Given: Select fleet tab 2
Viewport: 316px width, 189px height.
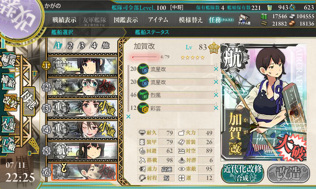Looking at the screenshot, I should click(70, 46).
